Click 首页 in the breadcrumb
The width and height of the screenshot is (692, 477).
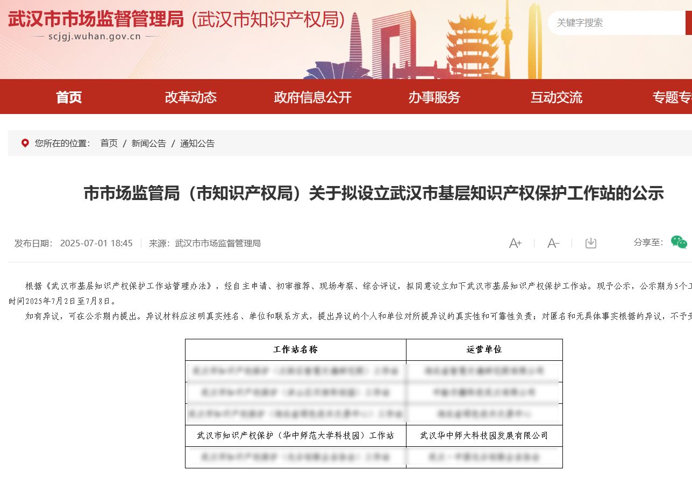pos(109,144)
